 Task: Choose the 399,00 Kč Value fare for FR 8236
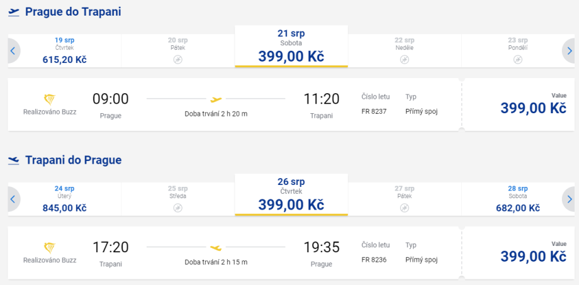pyautogui.click(x=533, y=255)
